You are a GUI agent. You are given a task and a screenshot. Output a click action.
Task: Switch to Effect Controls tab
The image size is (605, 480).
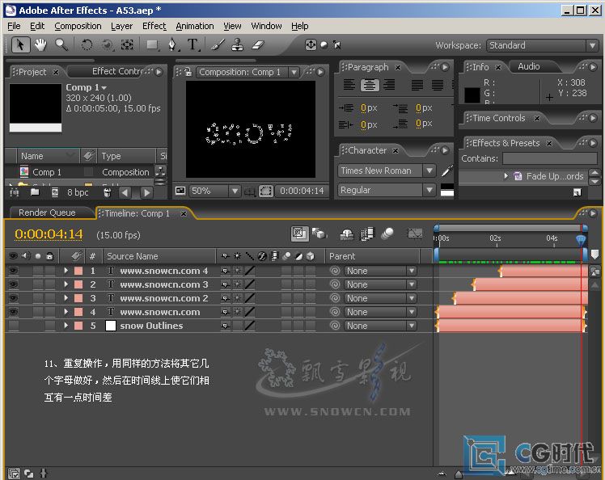click(116, 71)
